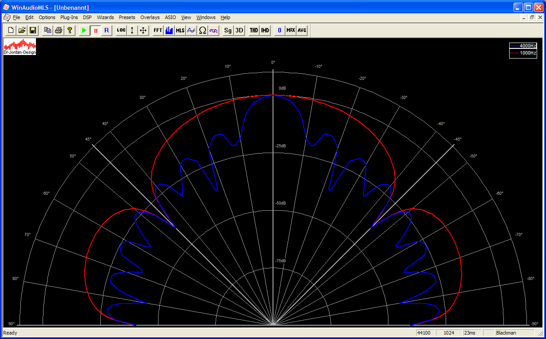546x339 pixels.
Task: Open the Sg signal generator
Action: pos(228,30)
